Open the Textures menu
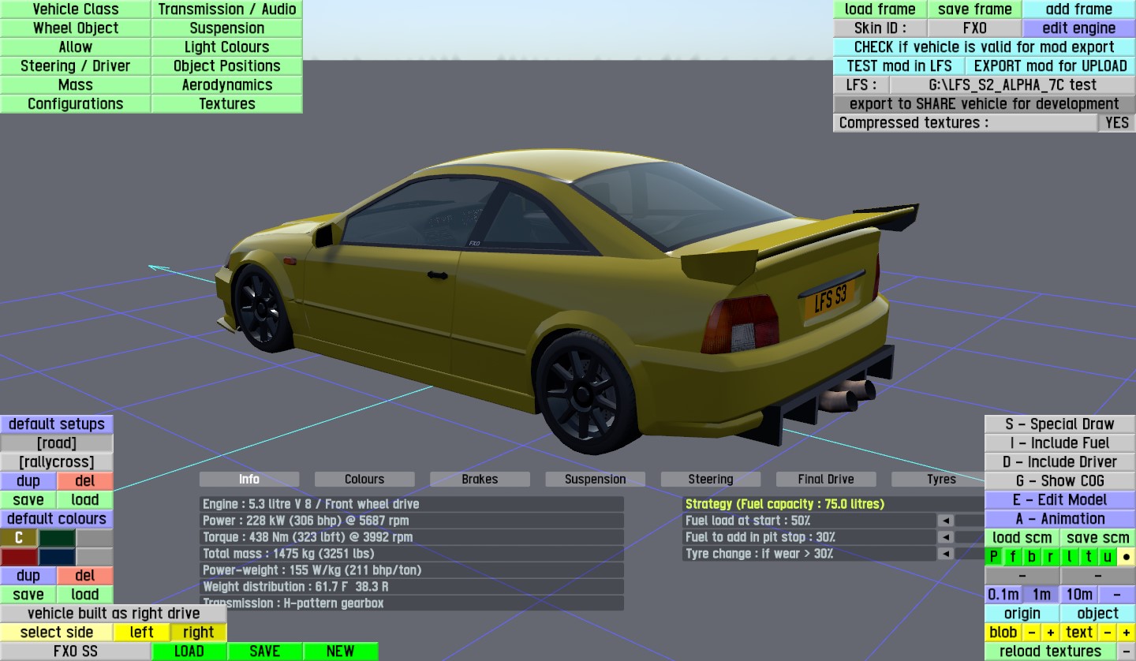The image size is (1136, 661). click(x=227, y=104)
